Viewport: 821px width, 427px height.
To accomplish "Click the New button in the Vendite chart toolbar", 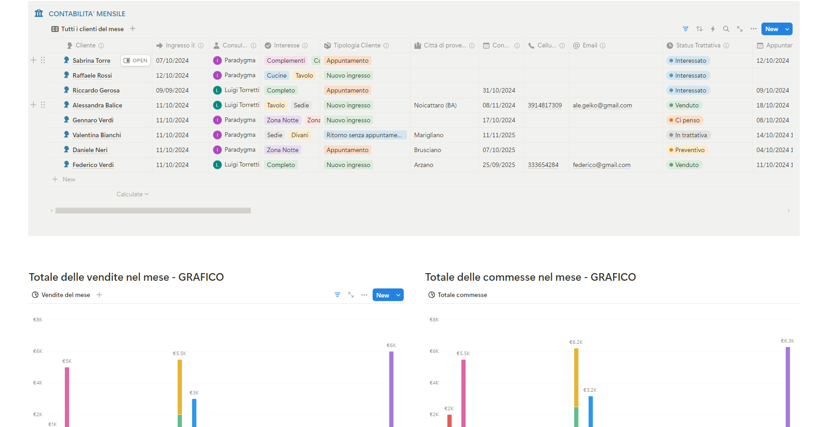I will tap(383, 295).
